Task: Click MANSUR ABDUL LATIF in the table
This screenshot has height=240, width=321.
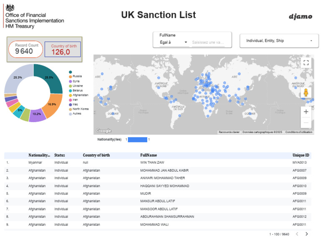Action: click(158, 201)
